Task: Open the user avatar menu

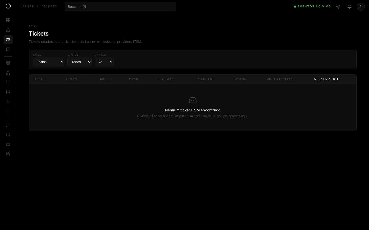Action: click(361, 7)
